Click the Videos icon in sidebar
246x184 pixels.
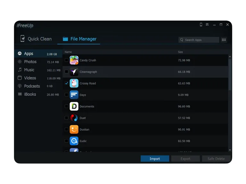click(20, 78)
